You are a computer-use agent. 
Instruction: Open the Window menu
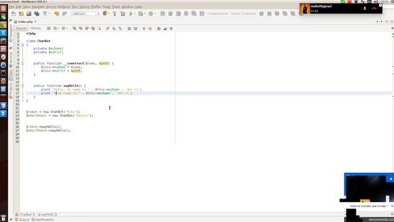click(x=127, y=7)
